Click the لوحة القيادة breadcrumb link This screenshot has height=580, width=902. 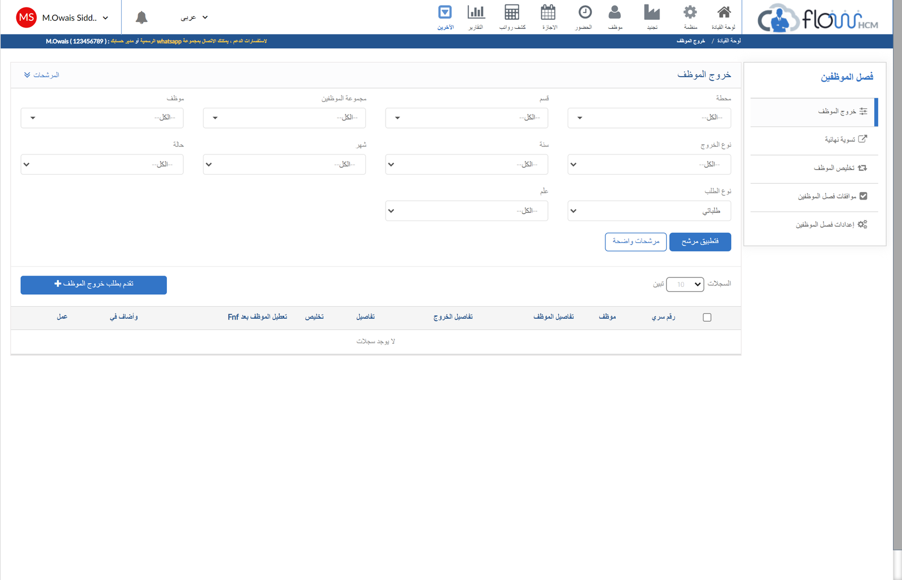[728, 41]
